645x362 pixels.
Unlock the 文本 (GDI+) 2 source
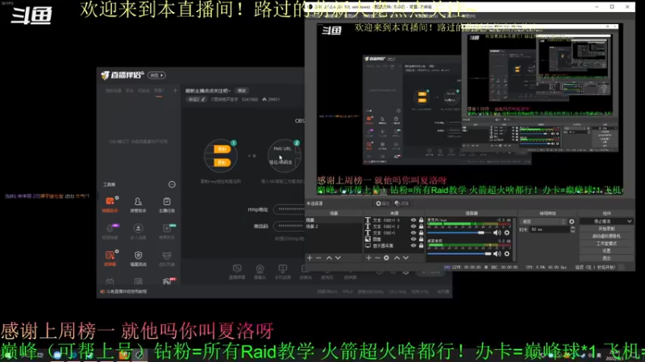click(421, 226)
